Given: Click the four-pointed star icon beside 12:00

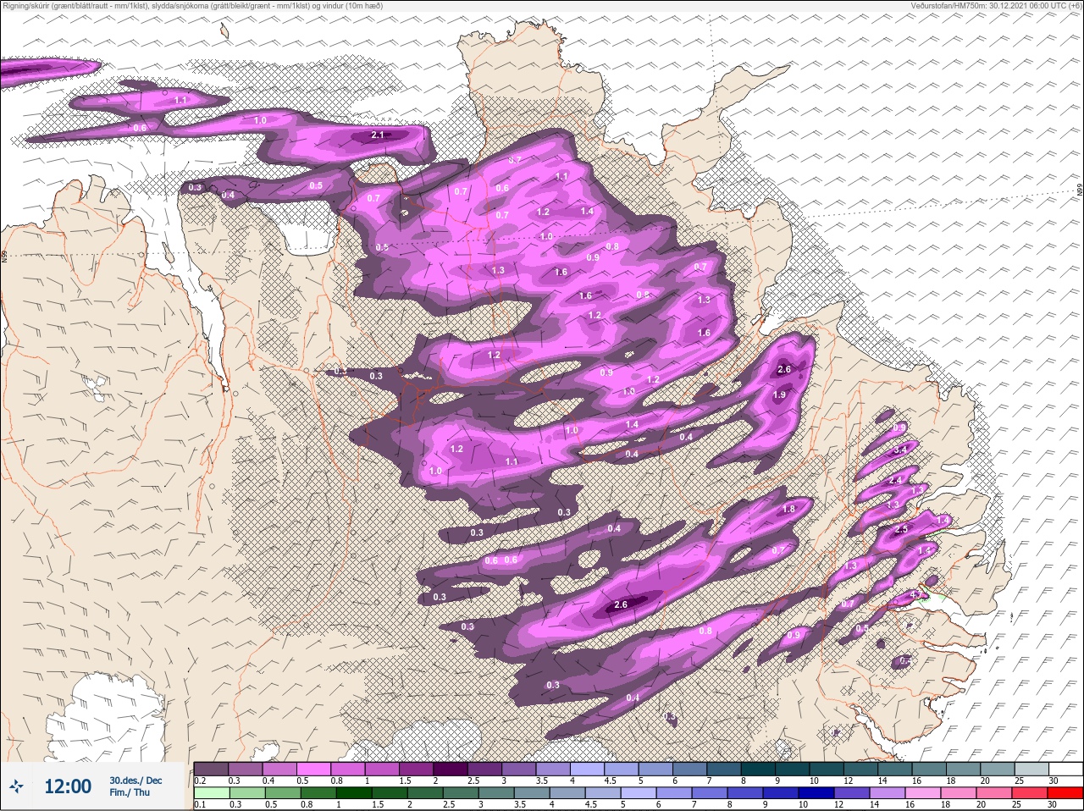Looking at the screenshot, I should point(16,786).
